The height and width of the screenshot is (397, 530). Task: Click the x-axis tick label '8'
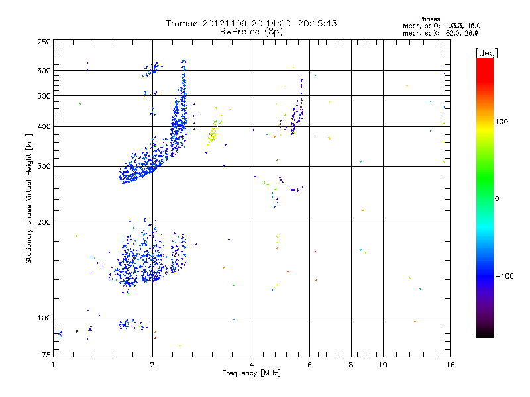[x=351, y=365]
